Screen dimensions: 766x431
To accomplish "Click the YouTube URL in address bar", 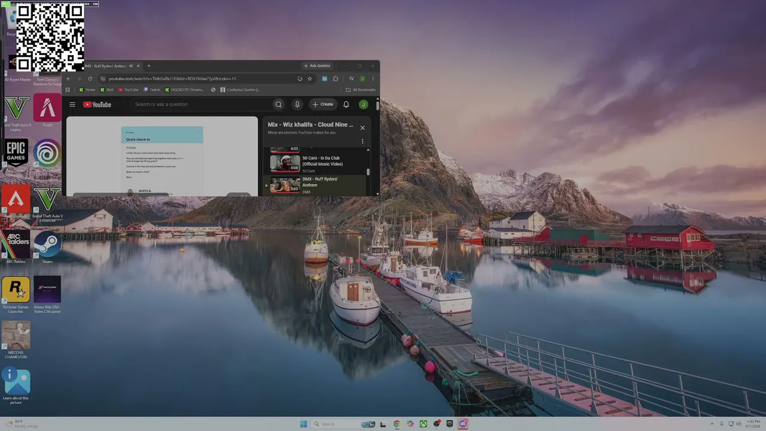I will [172, 78].
